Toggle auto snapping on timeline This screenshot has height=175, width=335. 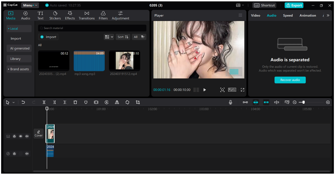[256, 102]
